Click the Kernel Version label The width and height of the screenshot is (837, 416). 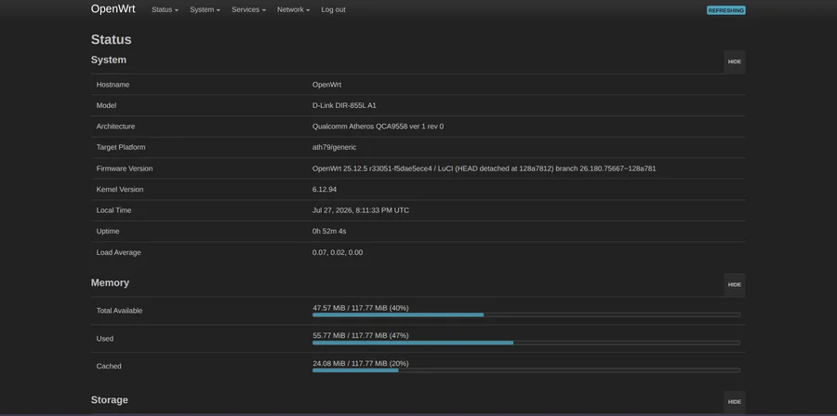pyautogui.click(x=120, y=189)
